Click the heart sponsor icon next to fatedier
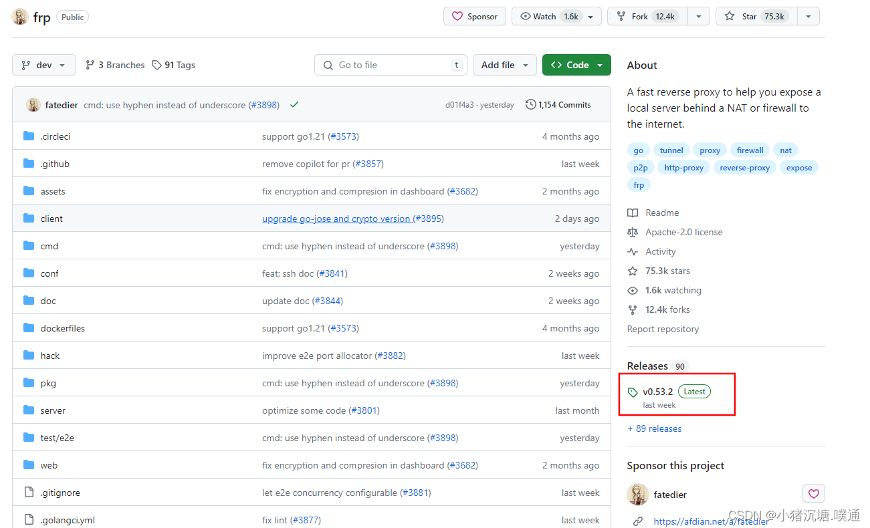 (814, 494)
